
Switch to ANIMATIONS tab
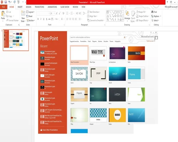pos(52,7)
